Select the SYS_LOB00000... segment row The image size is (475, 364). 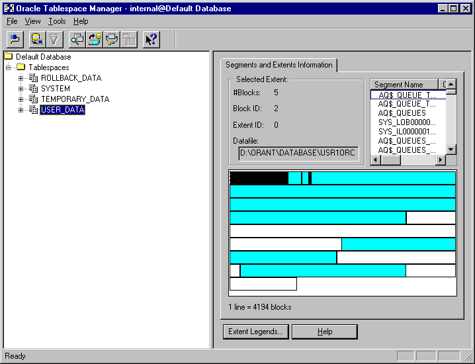(408, 122)
